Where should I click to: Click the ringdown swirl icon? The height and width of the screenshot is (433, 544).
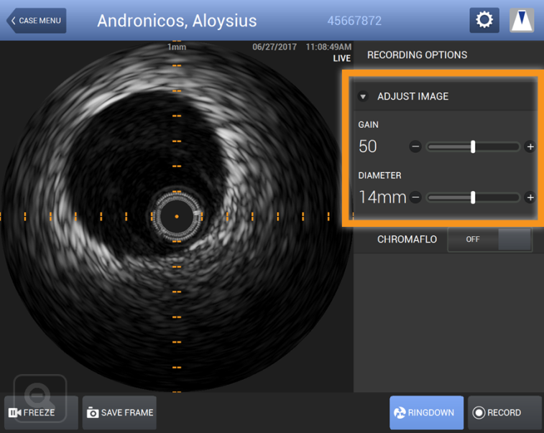pos(400,413)
